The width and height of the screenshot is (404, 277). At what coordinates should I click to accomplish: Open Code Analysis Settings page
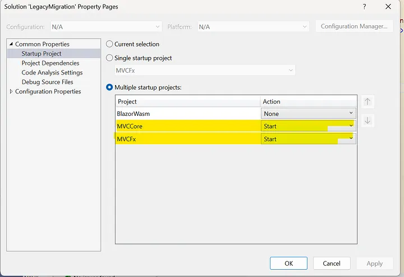click(52, 72)
